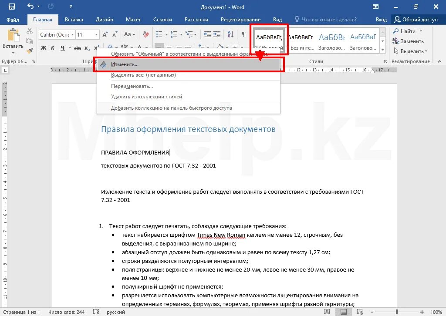Click the Undo arrow icon
446x316 pixels.
[30, 6]
